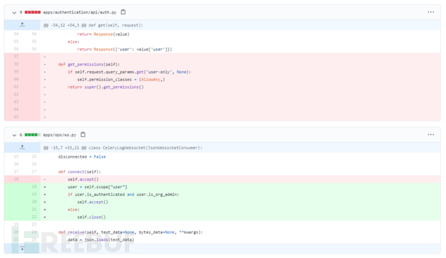This screenshot has height=258, width=446.
Task: Collapse the auth.py file diff
Action: point(14,12)
